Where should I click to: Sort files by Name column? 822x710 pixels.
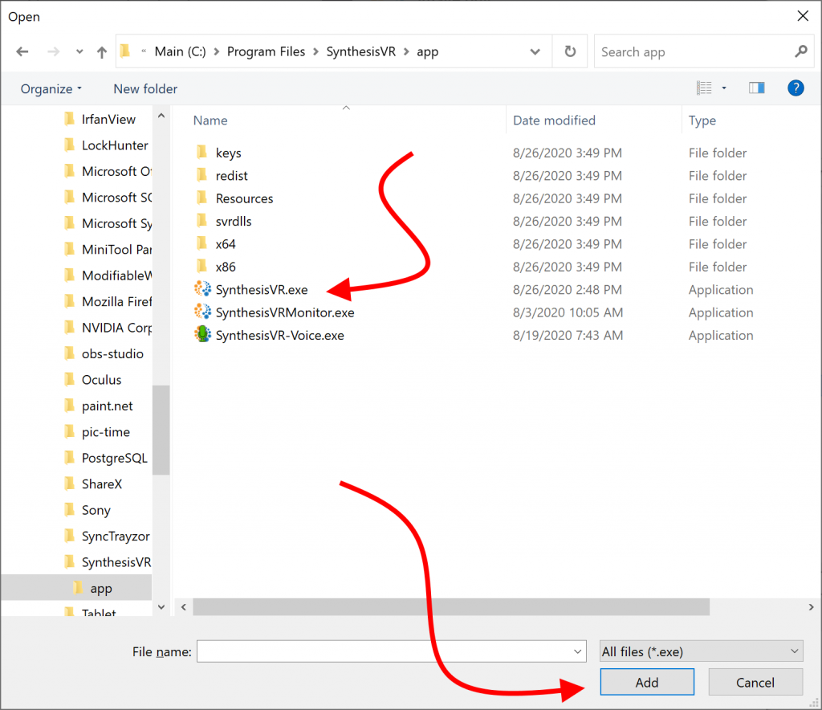click(210, 120)
